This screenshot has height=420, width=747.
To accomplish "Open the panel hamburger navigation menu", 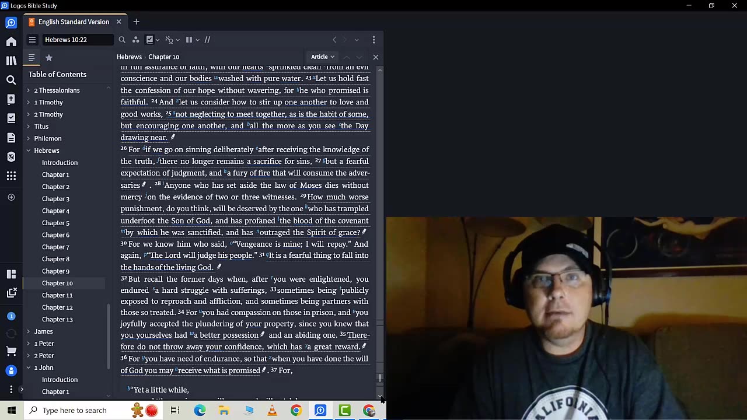I will [32, 40].
